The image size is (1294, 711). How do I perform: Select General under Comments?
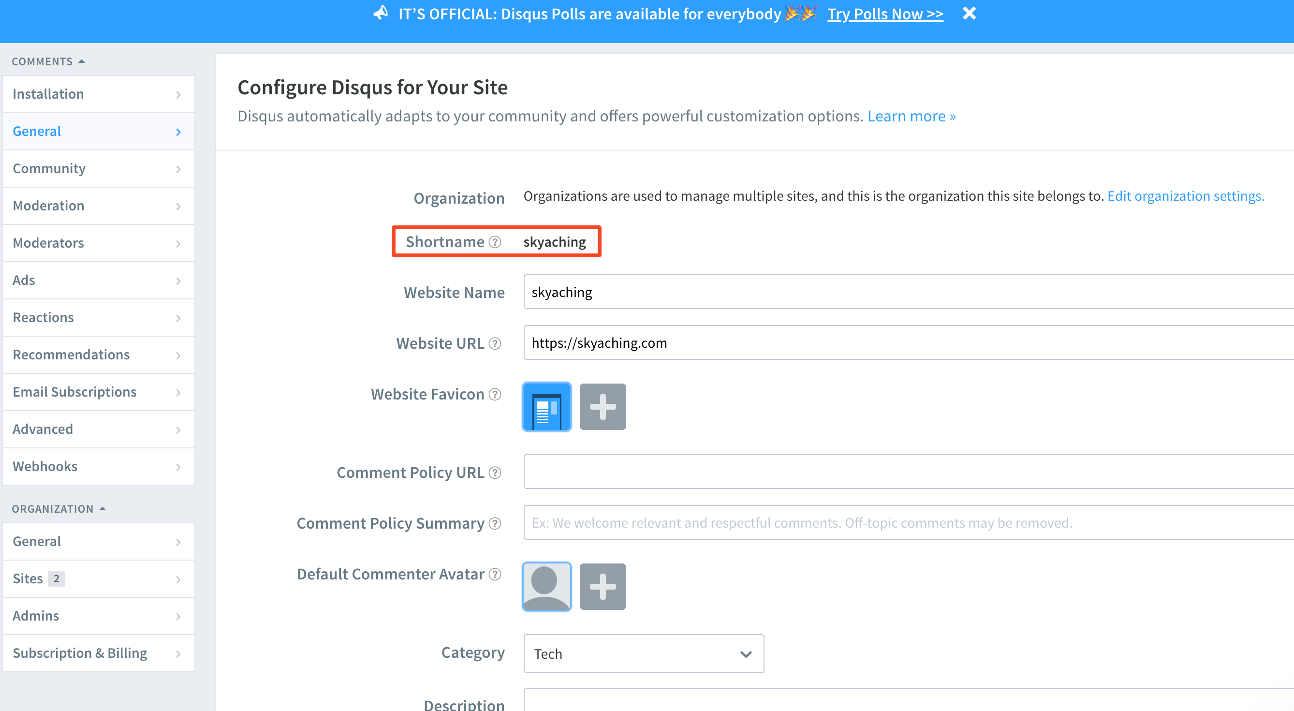coord(99,131)
